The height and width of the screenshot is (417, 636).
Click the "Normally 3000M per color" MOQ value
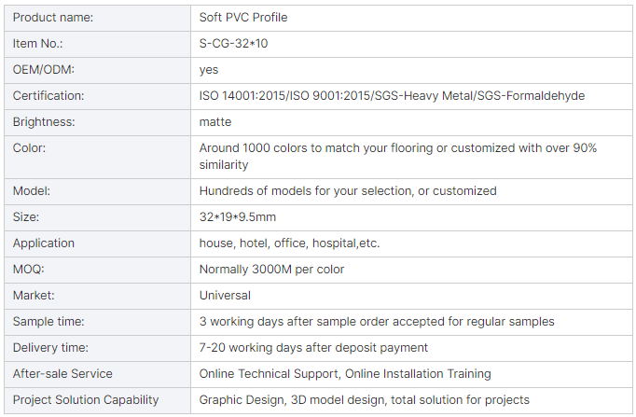tap(271, 270)
